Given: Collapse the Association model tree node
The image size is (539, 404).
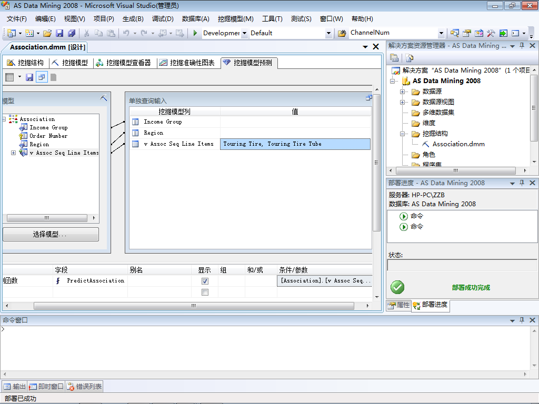Looking at the screenshot, I should 4,119.
